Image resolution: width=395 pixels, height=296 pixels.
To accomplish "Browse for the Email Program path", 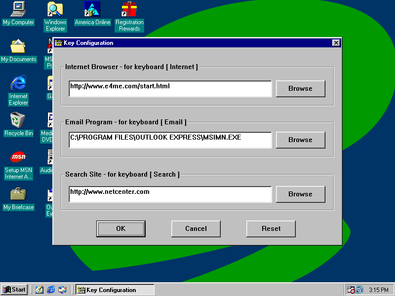I will click(x=300, y=140).
